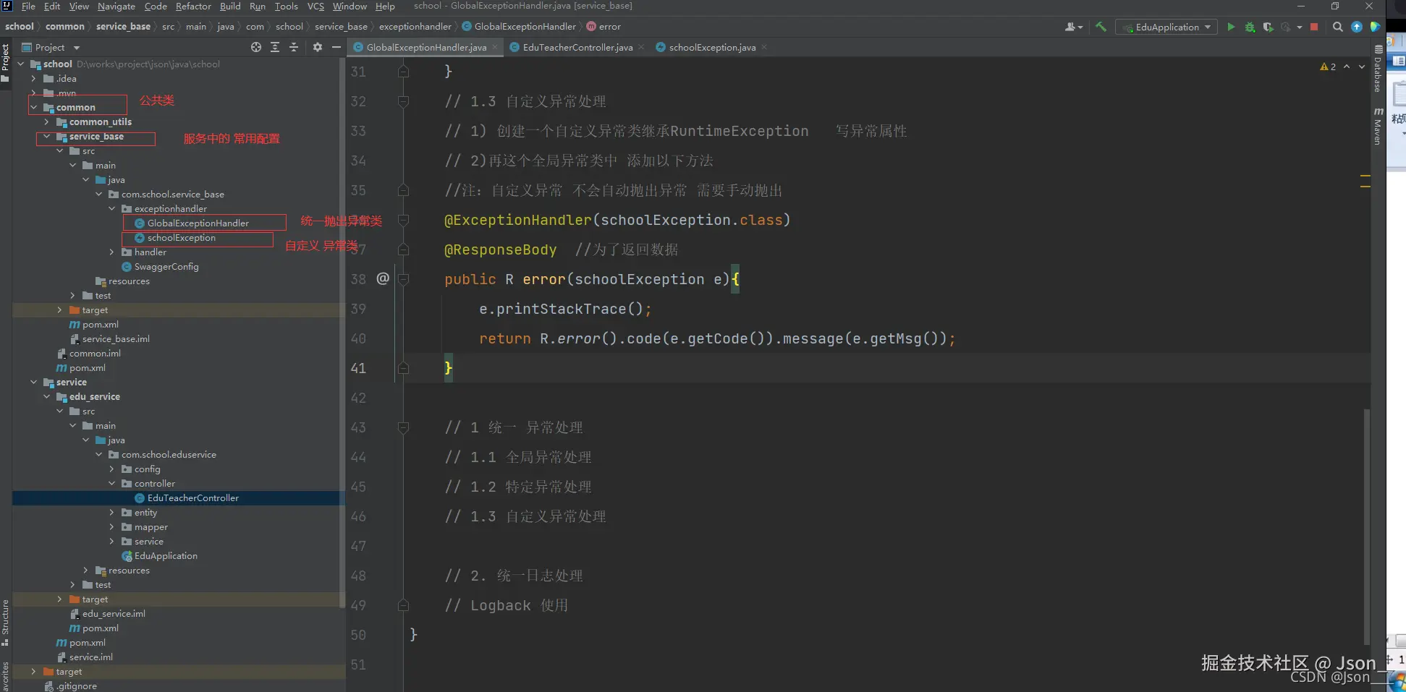Collapse the edu_service module
The width and height of the screenshot is (1406, 692).
[x=47, y=397]
